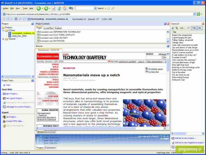The height and width of the screenshot is (155, 206).
Task: Click the Go button next to Economist search
Action: tap(164, 57)
